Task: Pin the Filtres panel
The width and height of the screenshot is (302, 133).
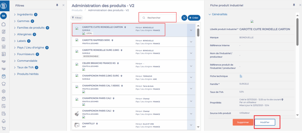Action: (x=57, y=5)
